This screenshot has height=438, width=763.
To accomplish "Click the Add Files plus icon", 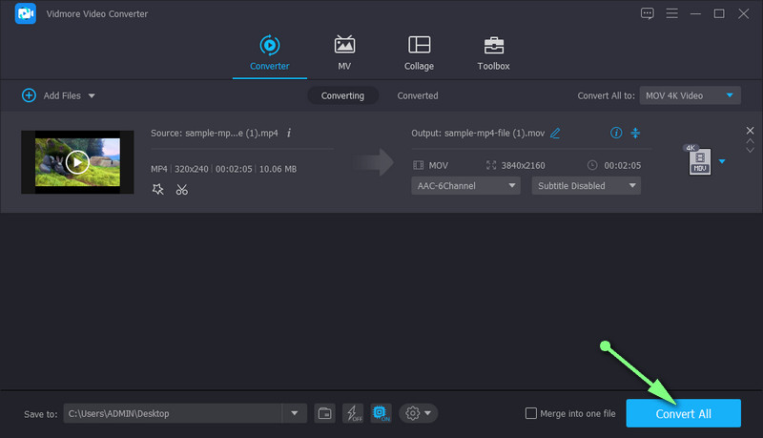I will [x=29, y=95].
